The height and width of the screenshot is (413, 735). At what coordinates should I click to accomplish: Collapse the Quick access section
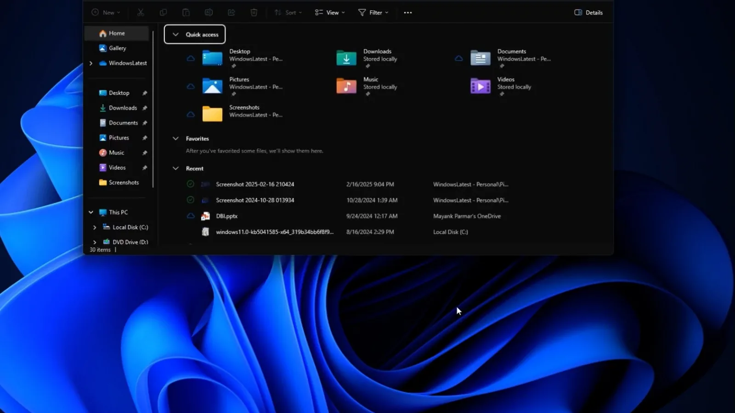175,34
